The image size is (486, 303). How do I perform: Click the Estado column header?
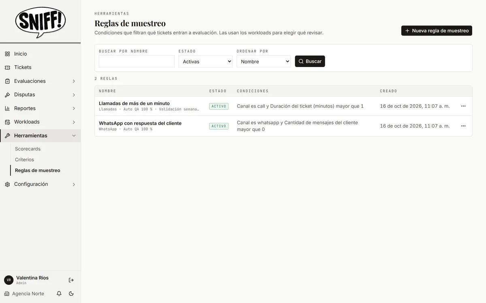(x=218, y=91)
